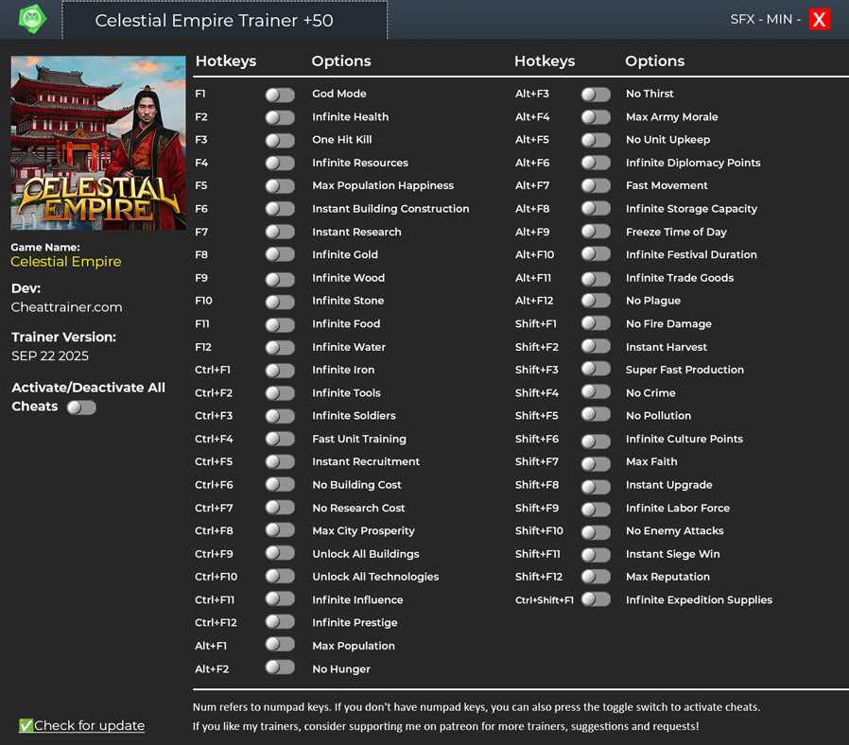Click the Celestial Empire cover art
Screen dimensions: 849x745
pos(98,143)
